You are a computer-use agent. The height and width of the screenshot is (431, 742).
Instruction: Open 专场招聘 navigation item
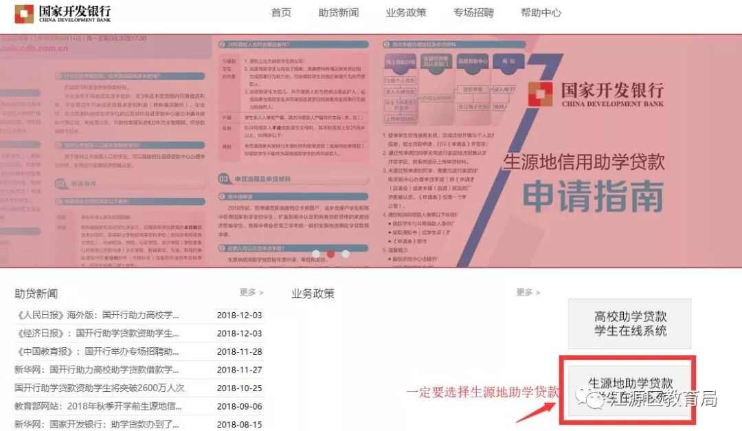click(473, 13)
